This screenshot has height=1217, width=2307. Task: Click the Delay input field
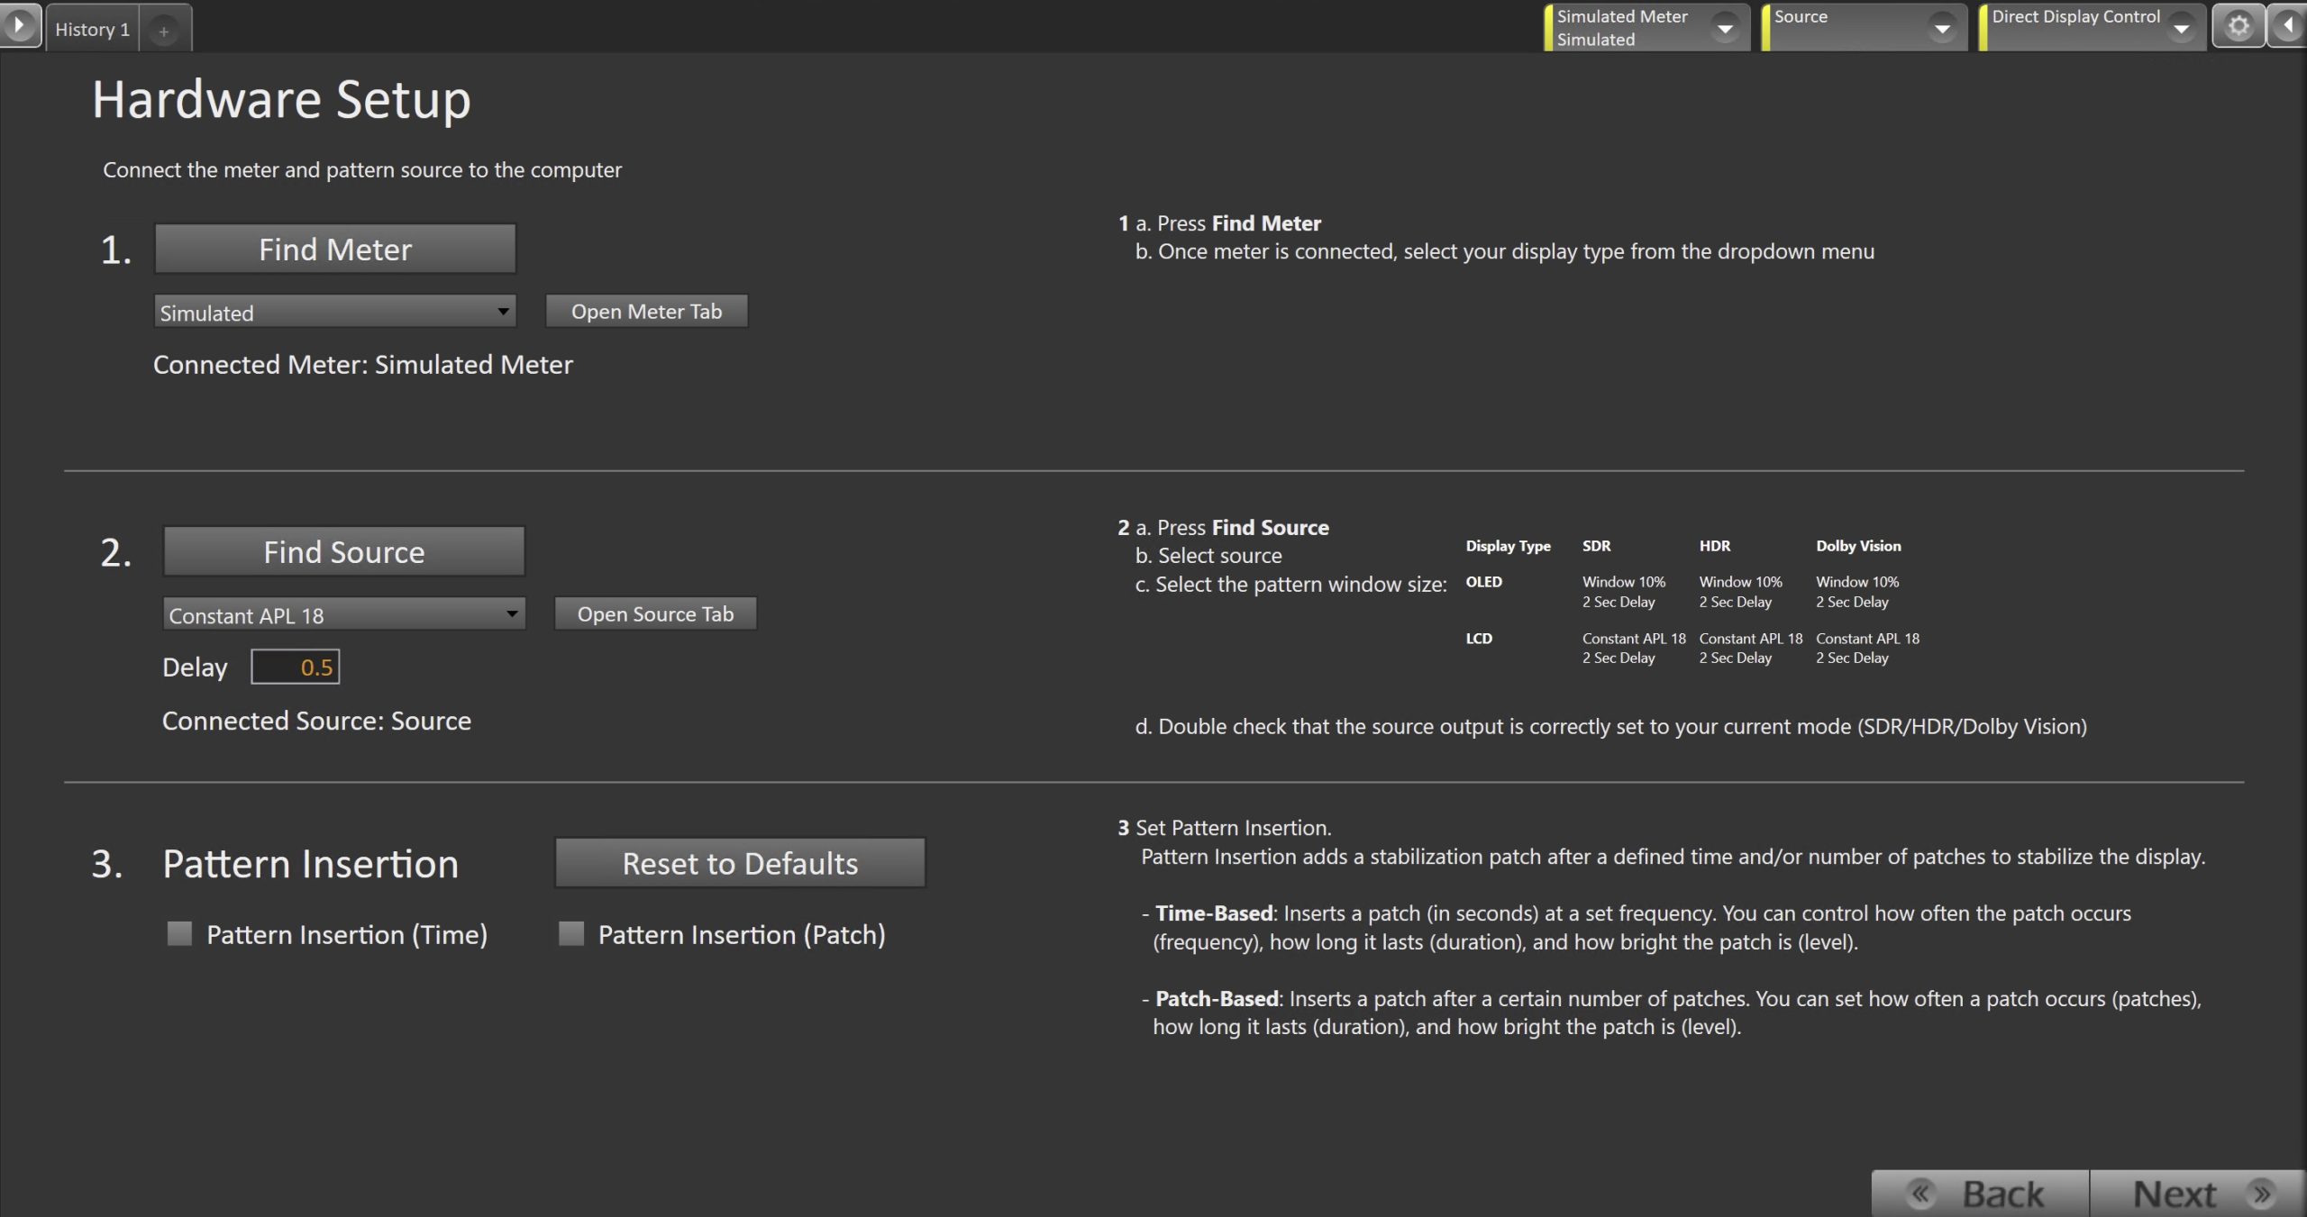[x=296, y=668]
